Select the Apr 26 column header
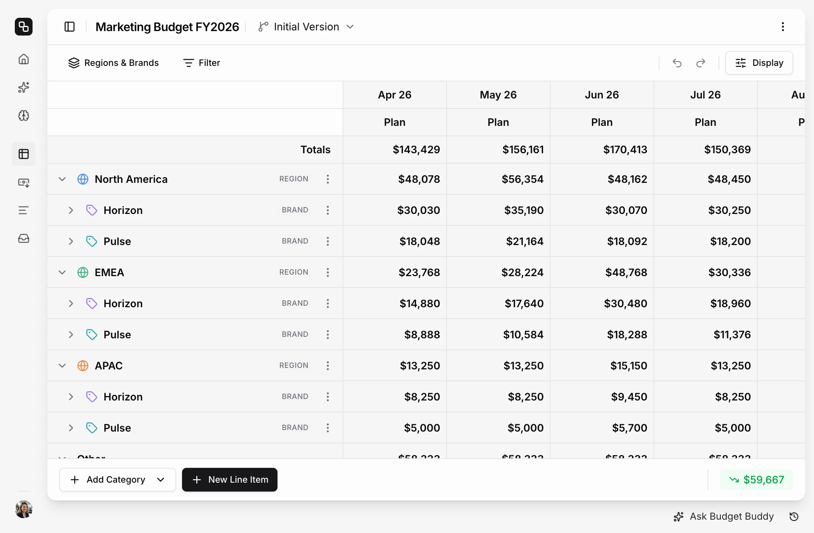This screenshot has height=533, width=814. 395,95
